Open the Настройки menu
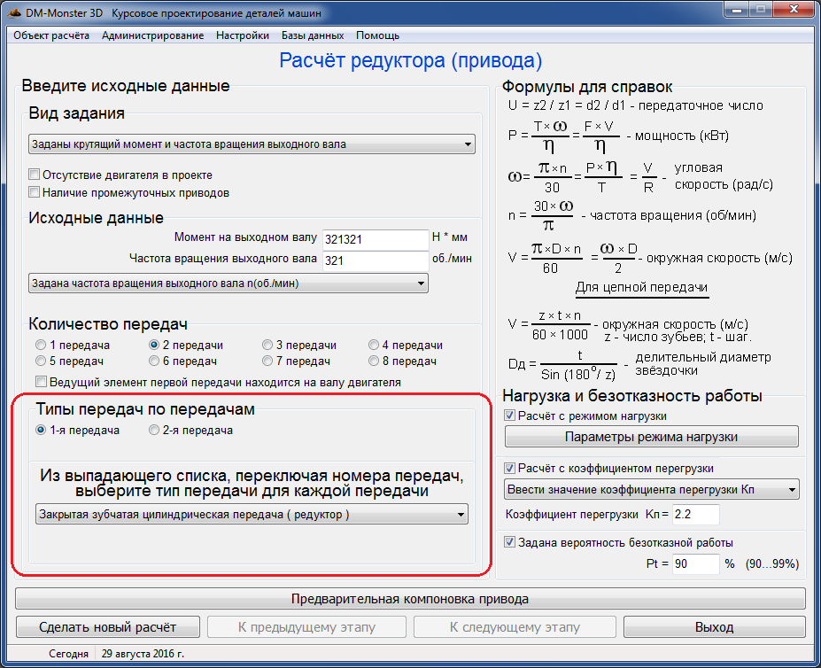The height and width of the screenshot is (668, 821). [x=243, y=35]
